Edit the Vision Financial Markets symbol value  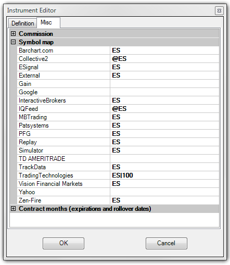[x=164, y=184]
